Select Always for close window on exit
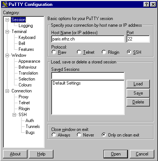 click(54, 135)
